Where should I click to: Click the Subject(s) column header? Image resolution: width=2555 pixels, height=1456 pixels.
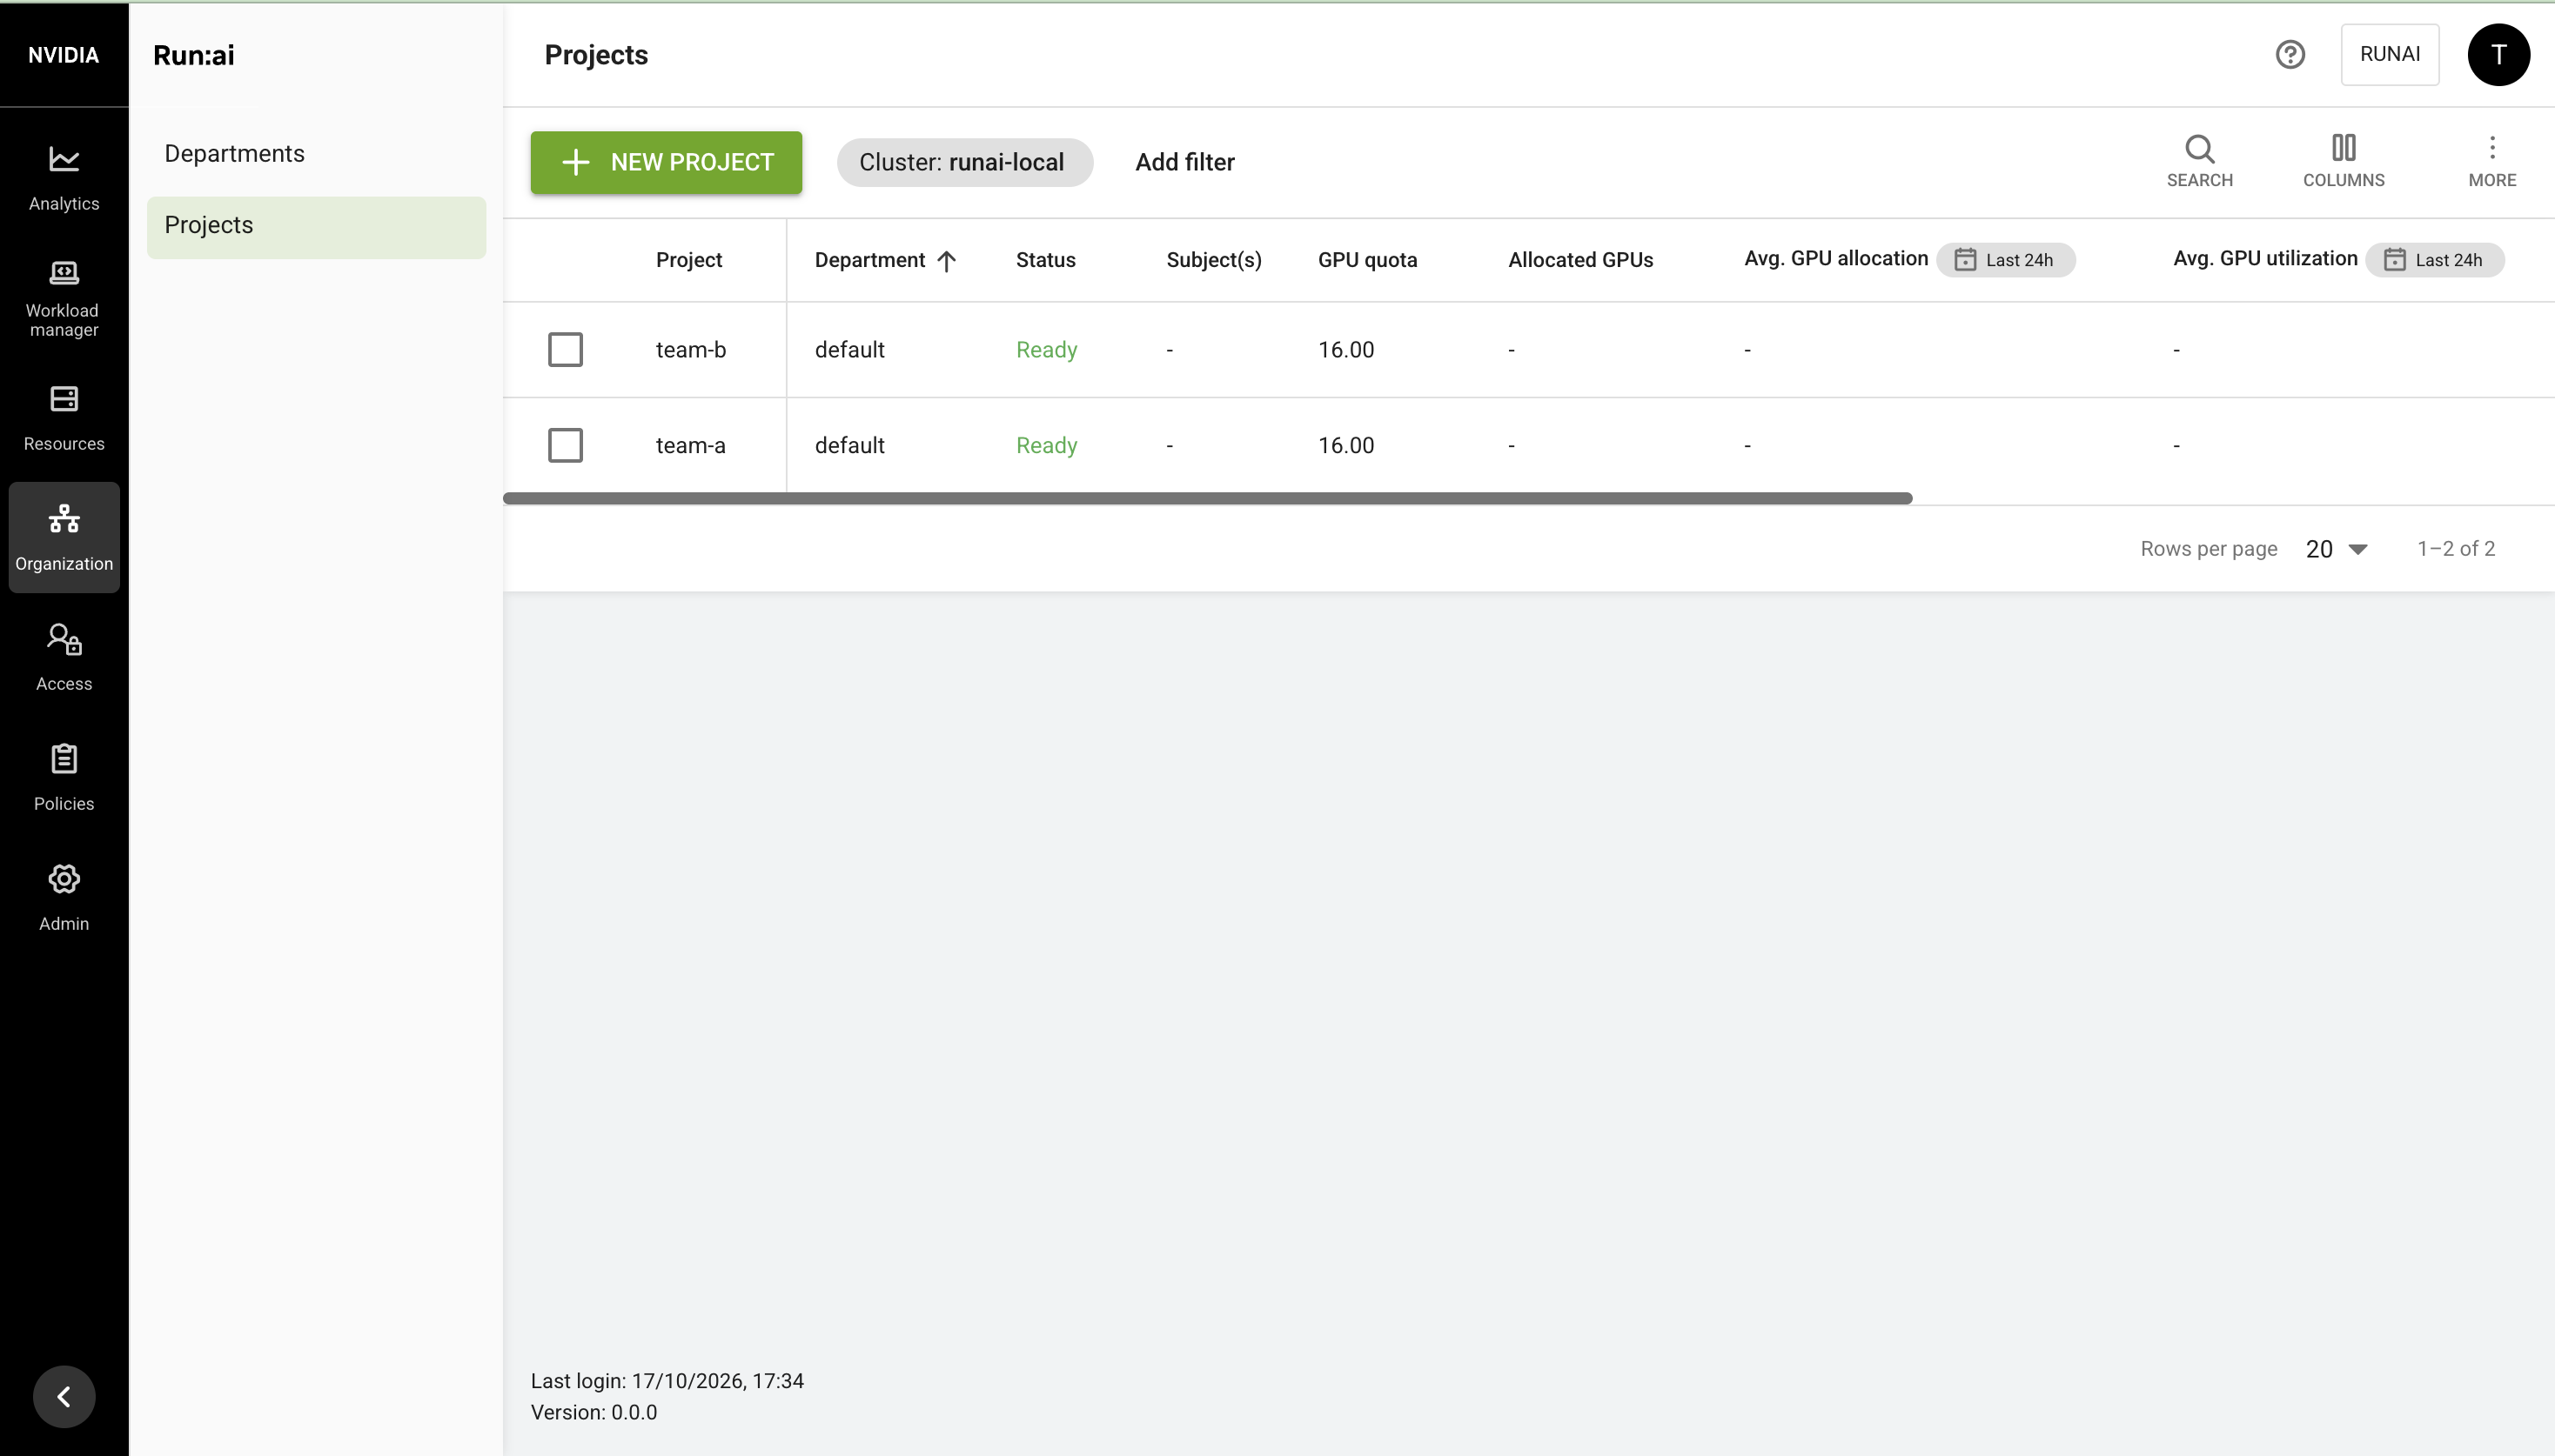point(1213,260)
